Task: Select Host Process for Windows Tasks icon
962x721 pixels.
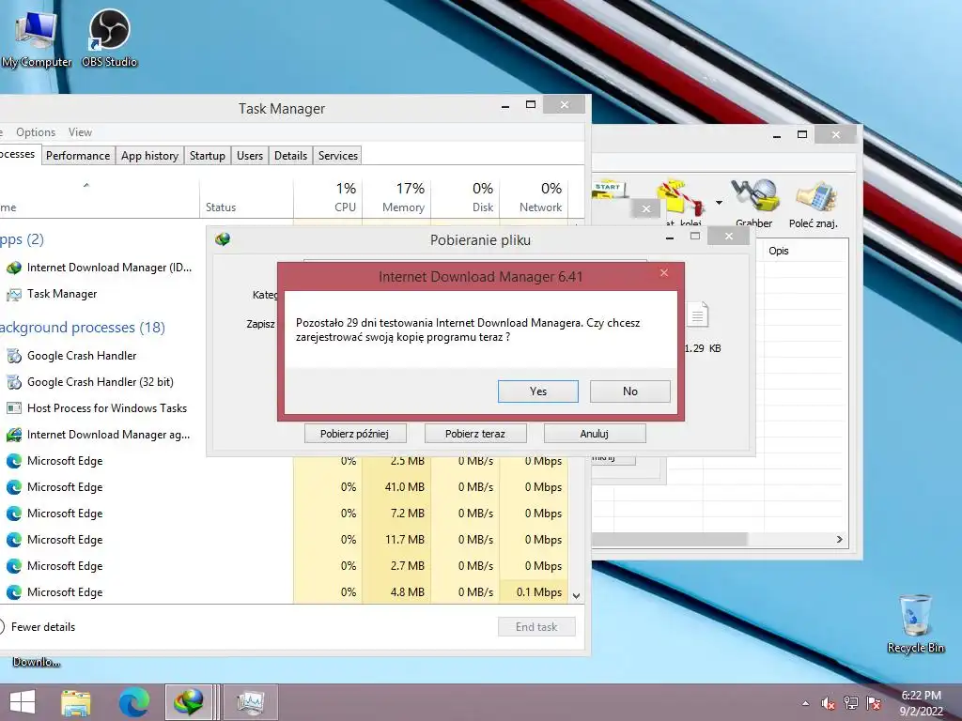Action: 13,408
